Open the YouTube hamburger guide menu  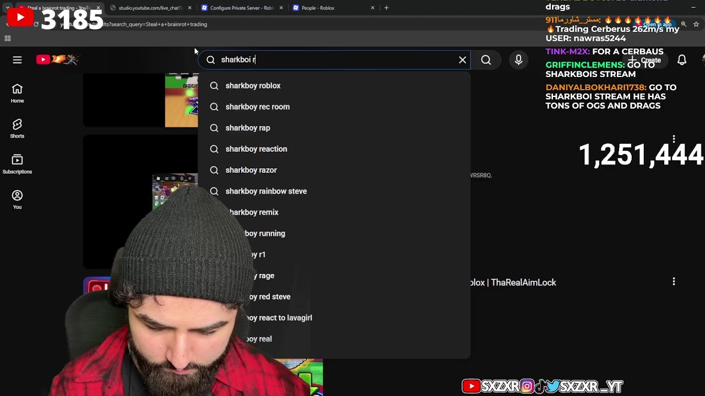tap(17, 59)
